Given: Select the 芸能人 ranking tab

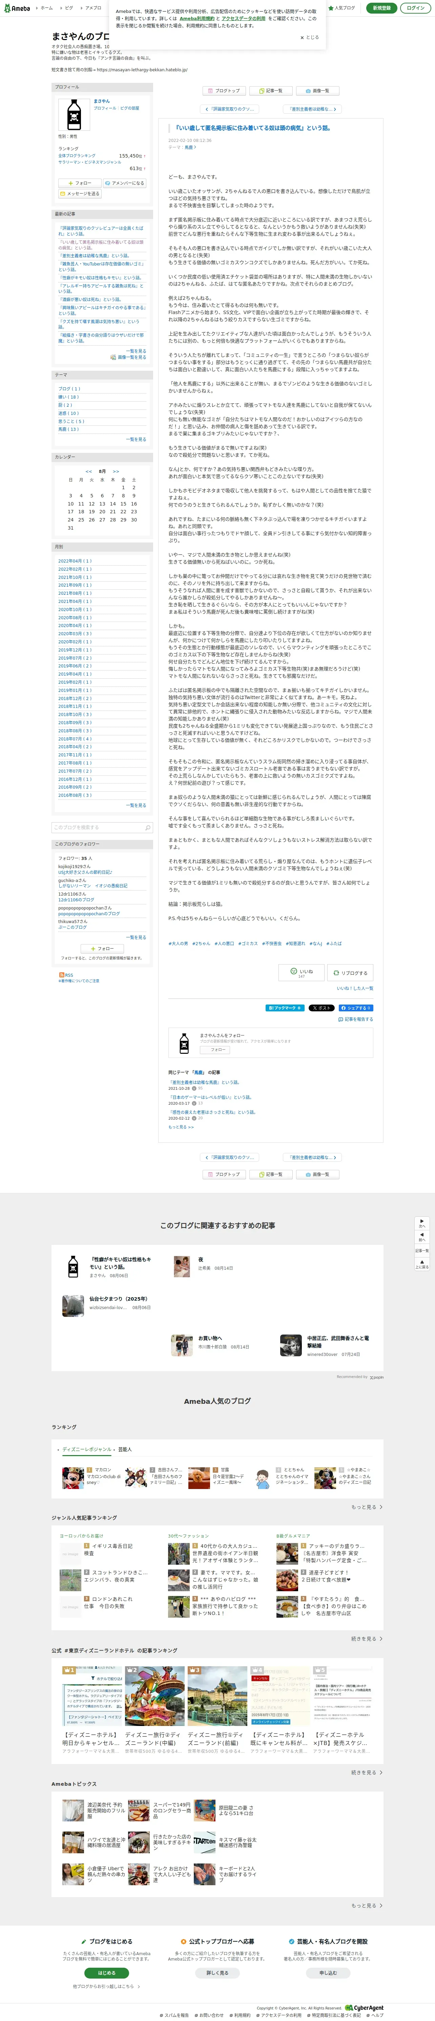Looking at the screenshot, I should pos(125,1450).
